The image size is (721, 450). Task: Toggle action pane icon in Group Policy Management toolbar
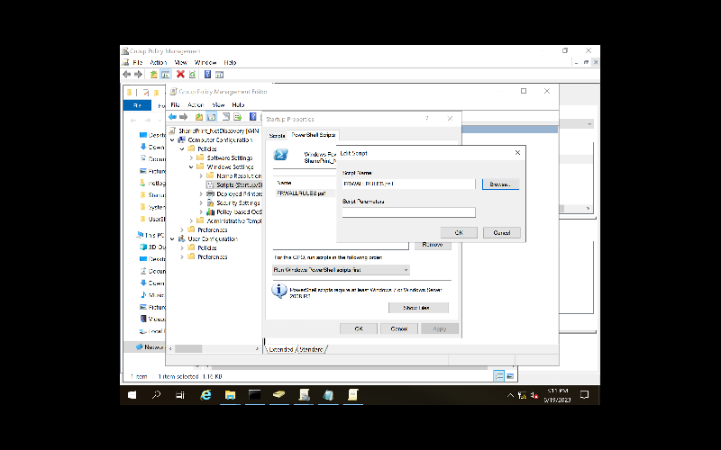click(x=219, y=75)
